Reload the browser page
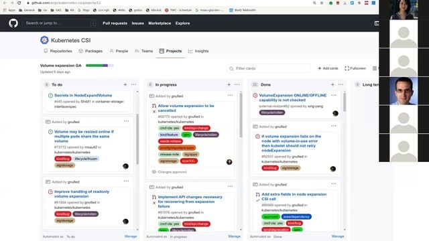429x241 pixels. tap(19, 3)
